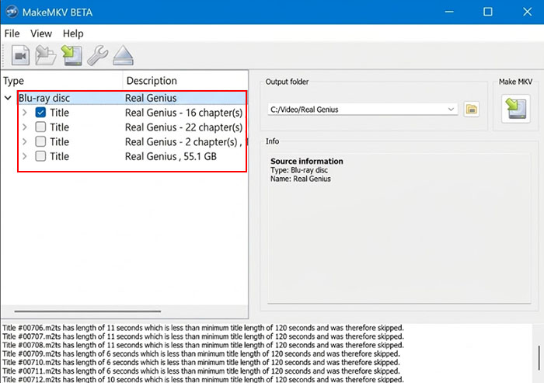
Task: Click log line for Title #00706.m2ts
Action: pyautogui.click(x=203, y=328)
